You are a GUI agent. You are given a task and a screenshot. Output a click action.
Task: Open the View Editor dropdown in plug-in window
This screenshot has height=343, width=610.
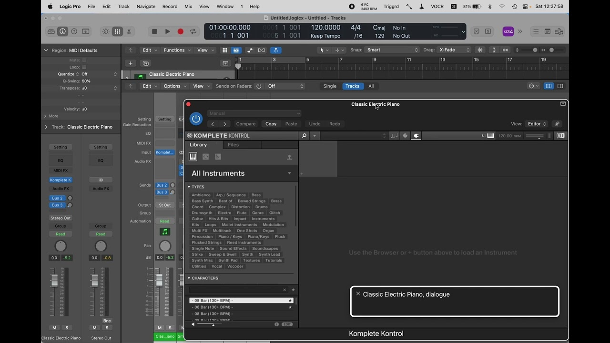tap(537, 124)
